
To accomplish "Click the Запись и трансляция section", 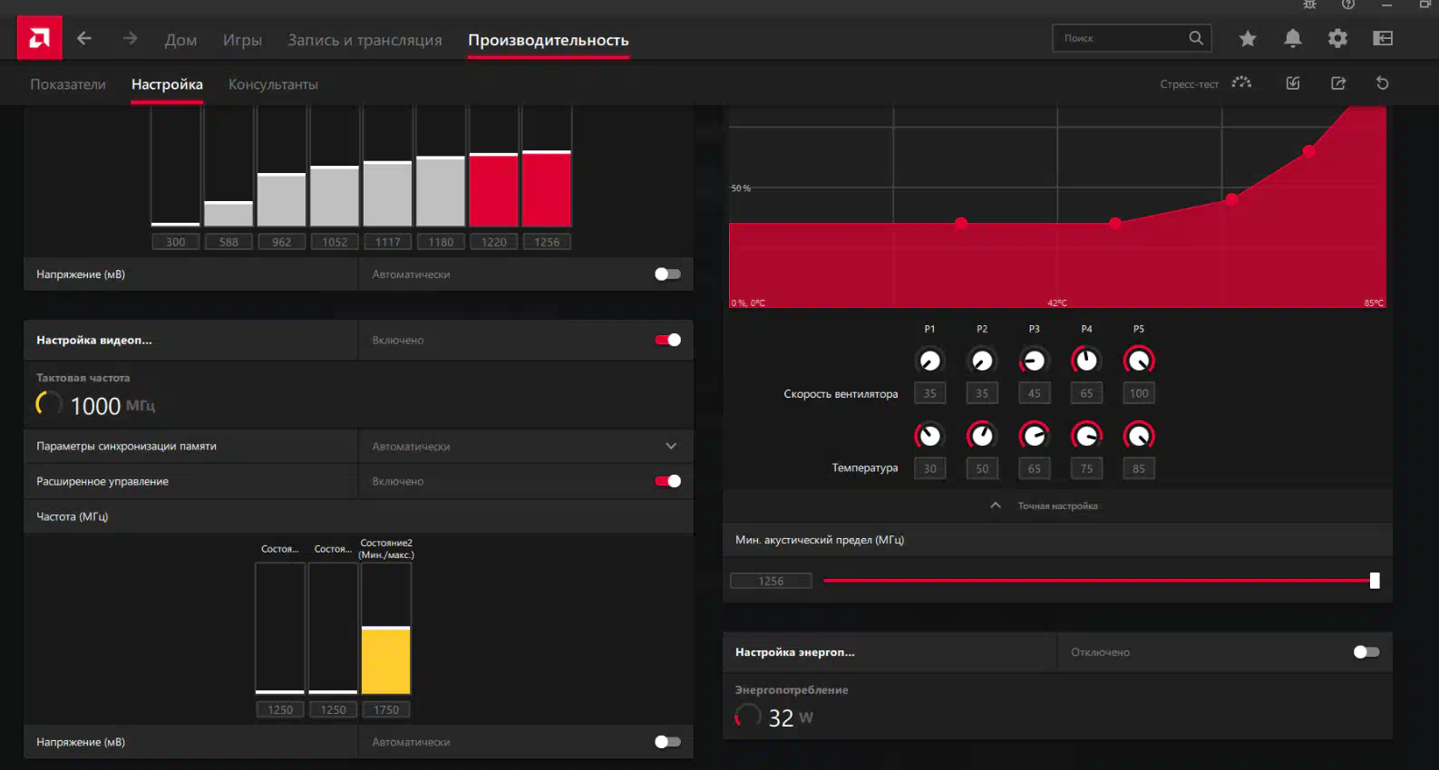I will [365, 40].
